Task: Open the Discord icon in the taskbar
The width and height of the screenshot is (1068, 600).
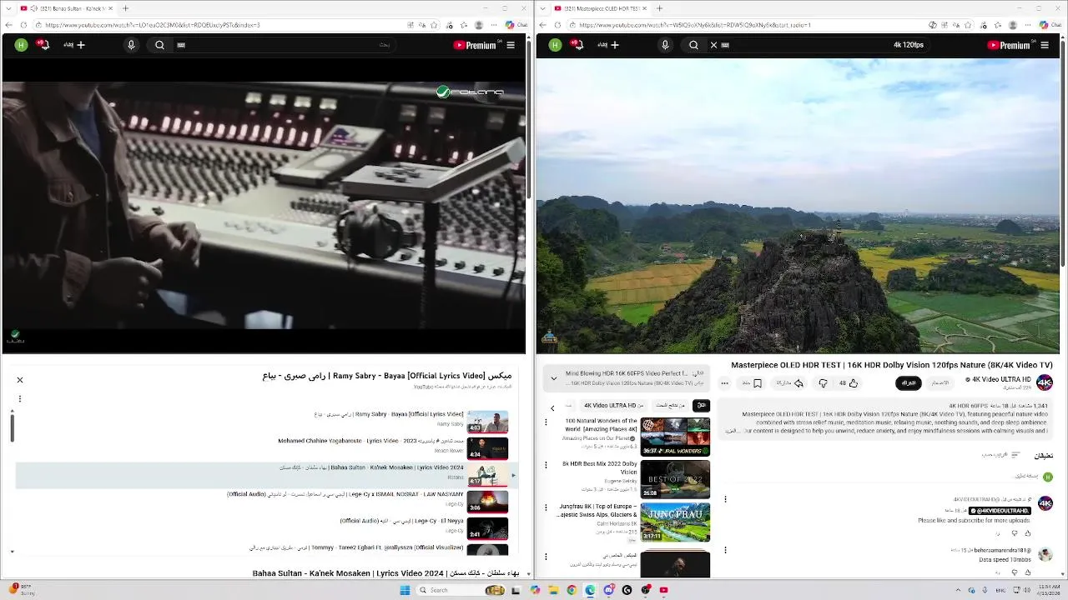Action: pyautogui.click(x=609, y=590)
